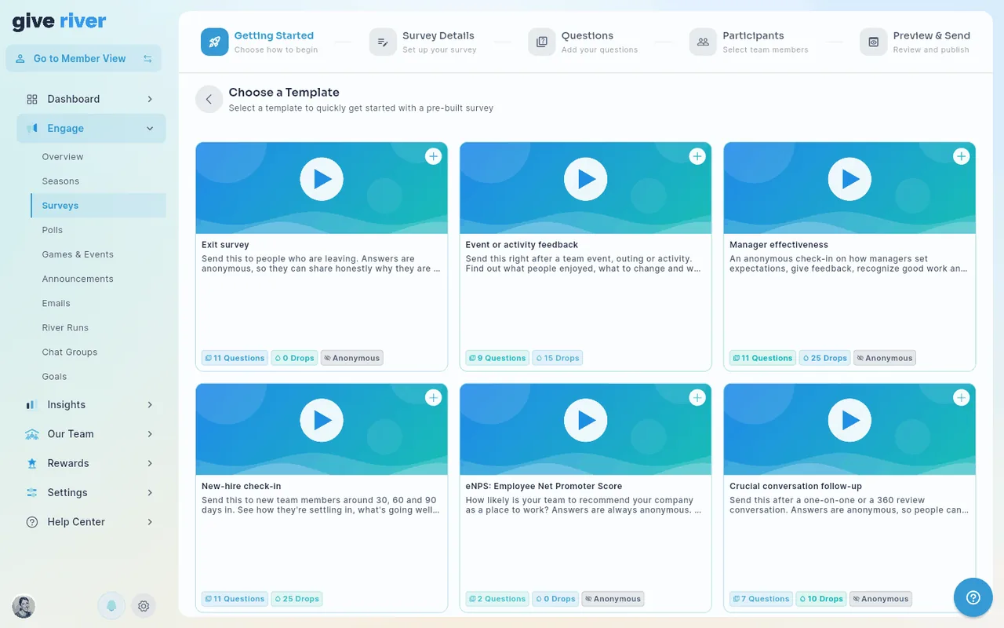Image resolution: width=1004 pixels, height=628 pixels.
Task: Click the Survey Details step label
Action: 438,35
